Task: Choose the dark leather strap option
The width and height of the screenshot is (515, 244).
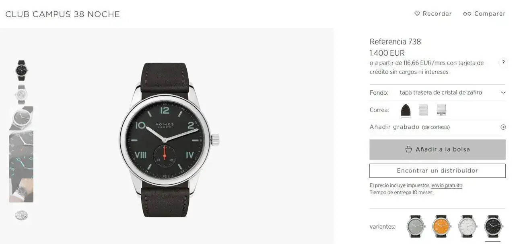Action: 406,110
